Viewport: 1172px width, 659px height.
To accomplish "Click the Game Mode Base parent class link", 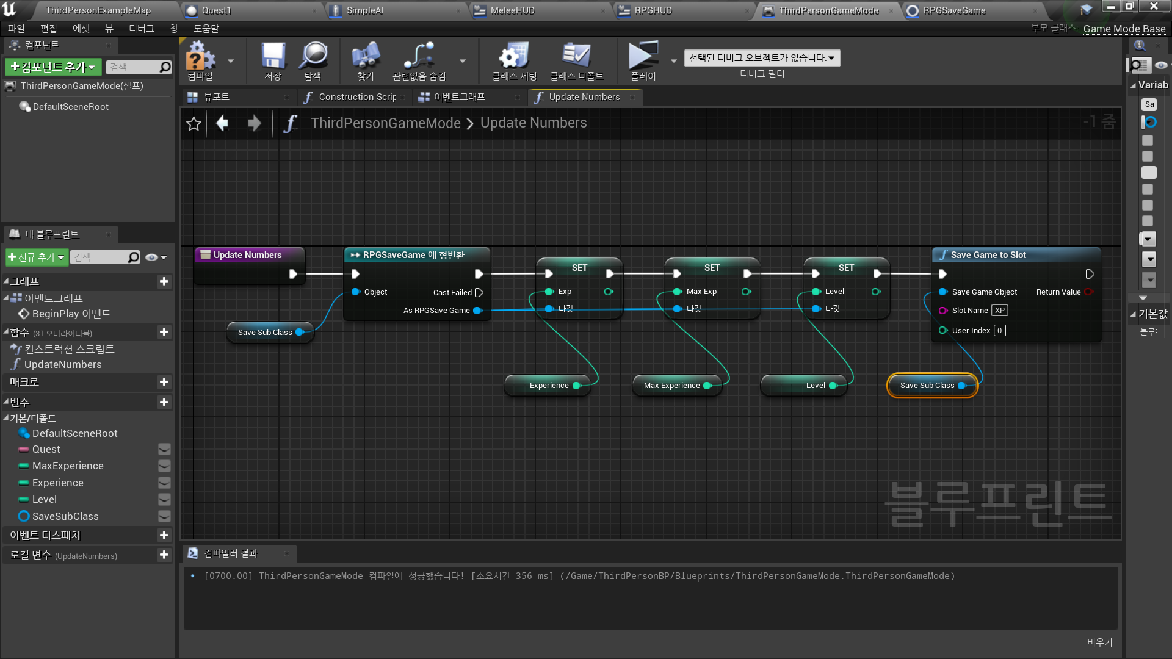I will pyautogui.click(x=1124, y=29).
